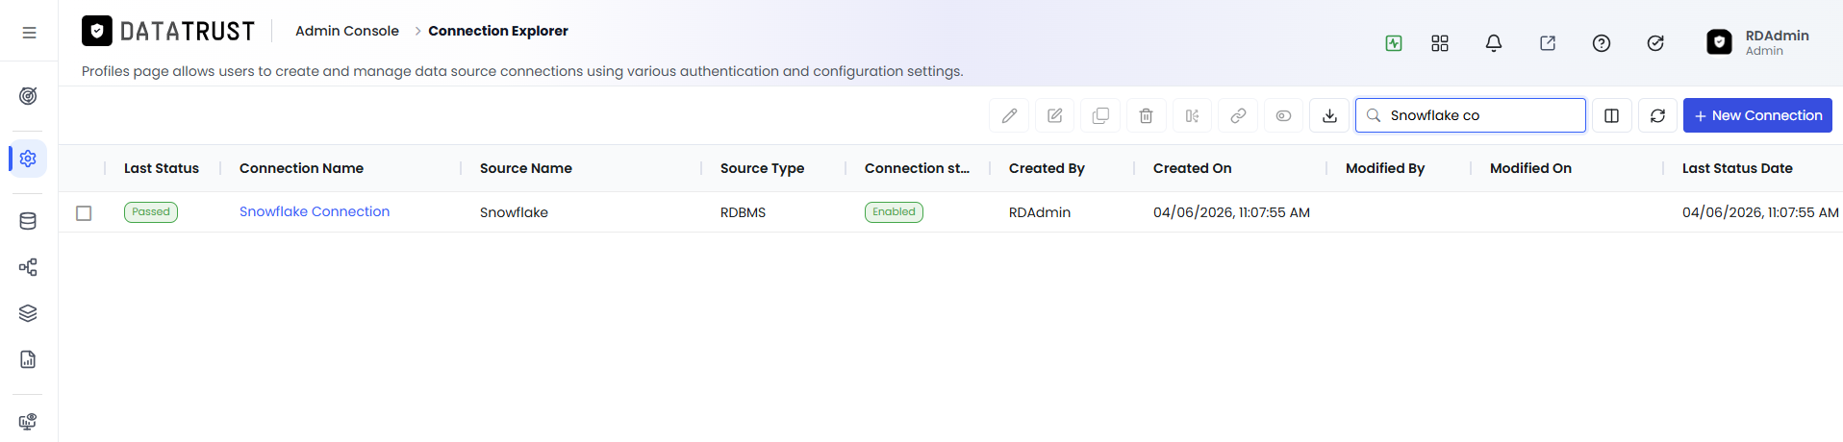The image size is (1843, 442).
Task: Click the external link icon in the header
Action: pos(1548,43)
